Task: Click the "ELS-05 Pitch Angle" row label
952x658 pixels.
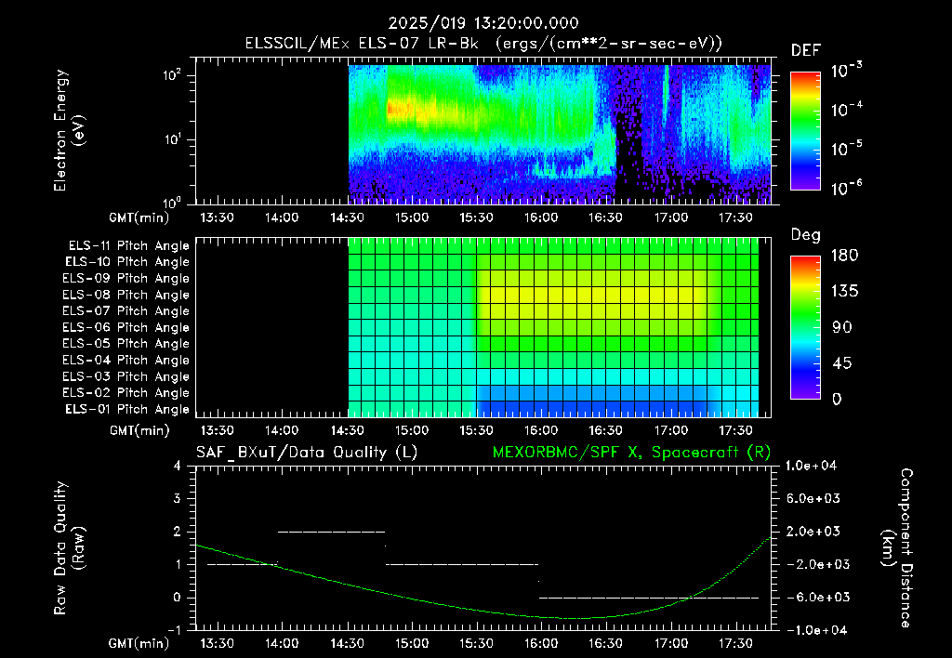Action: coord(126,344)
